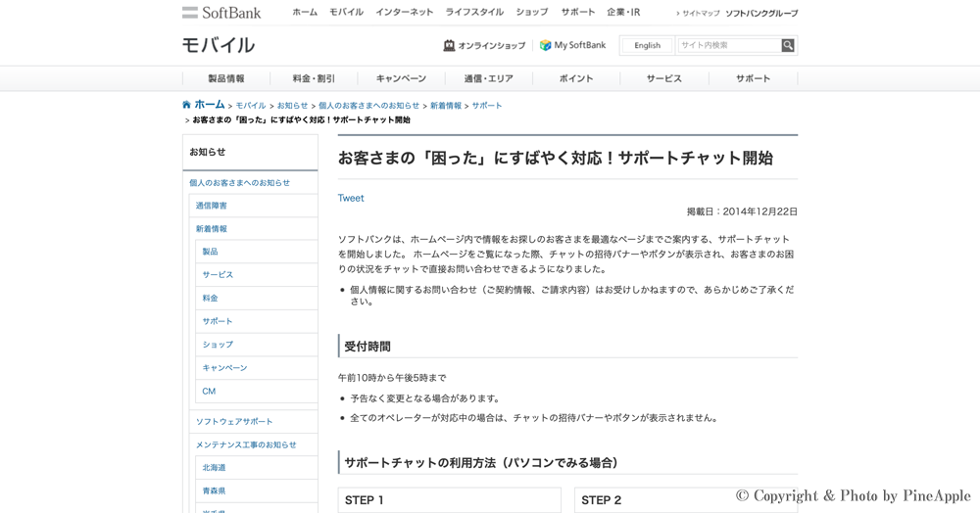Open the ショップ top menu item

coord(532,12)
